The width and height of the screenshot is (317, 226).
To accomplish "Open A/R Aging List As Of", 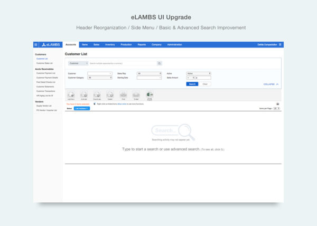I will point(45,96).
